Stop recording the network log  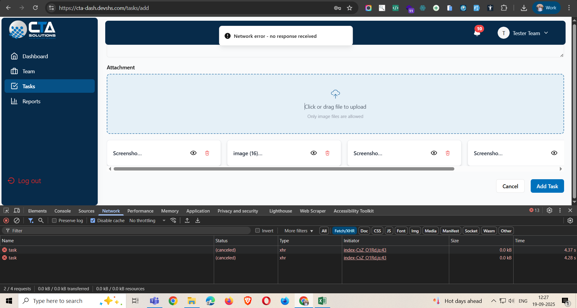coord(6,221)
